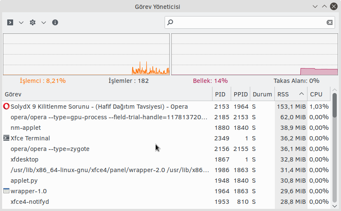The height and width of the screenshot is (211, 341).
Task: Click RSS value 62,0 MiB
Action: point(293,117)
